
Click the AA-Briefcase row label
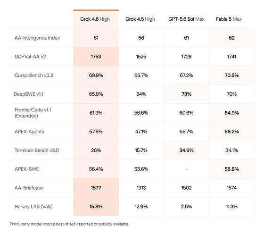[x=29, y=188]
